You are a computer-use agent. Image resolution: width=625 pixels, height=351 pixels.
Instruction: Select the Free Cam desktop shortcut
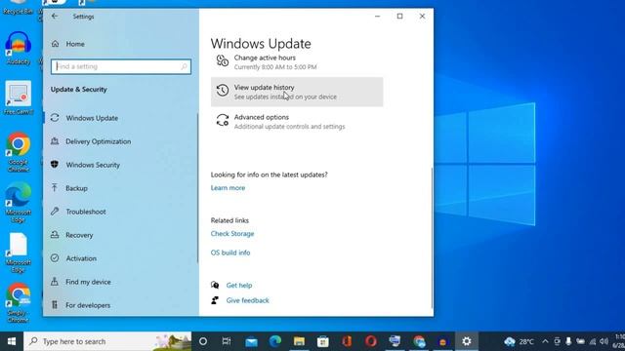[19, 98]
